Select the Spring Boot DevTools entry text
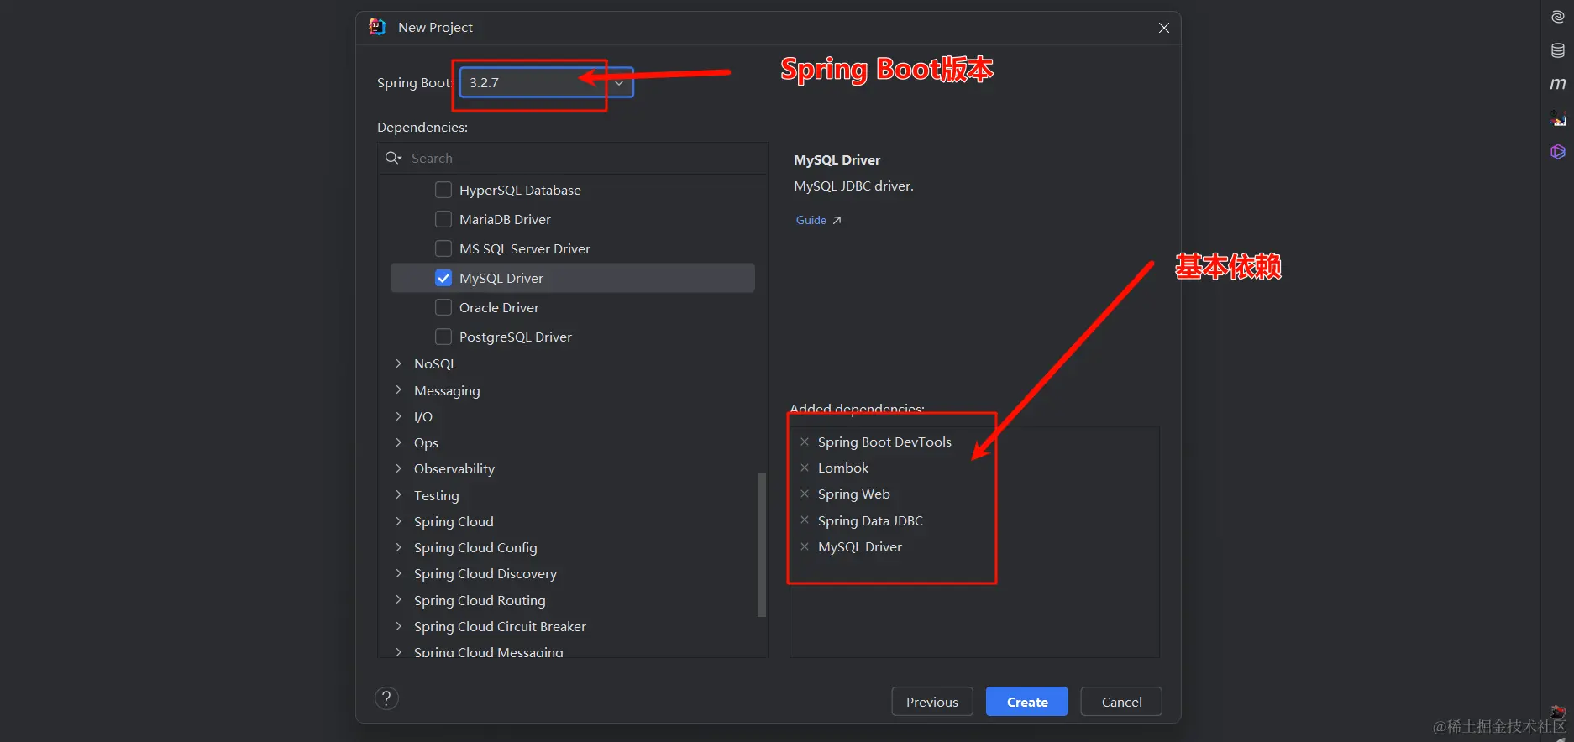 [x=884, y=442]
